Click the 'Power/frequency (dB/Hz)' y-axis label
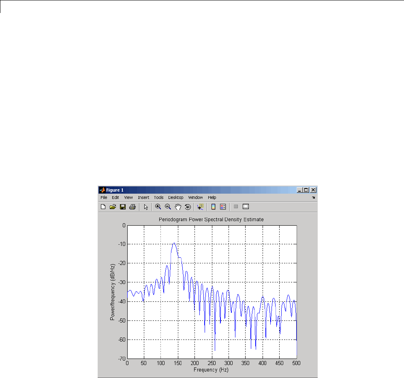Viewport: 404px width, 378px height. pos(112,292)
